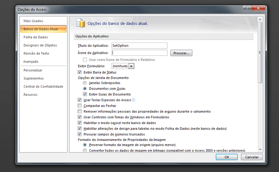The height and width of the screenshot is (172, 279).
Task: Toggle Procurar campos de números truncados
Action: pos(80,134)
